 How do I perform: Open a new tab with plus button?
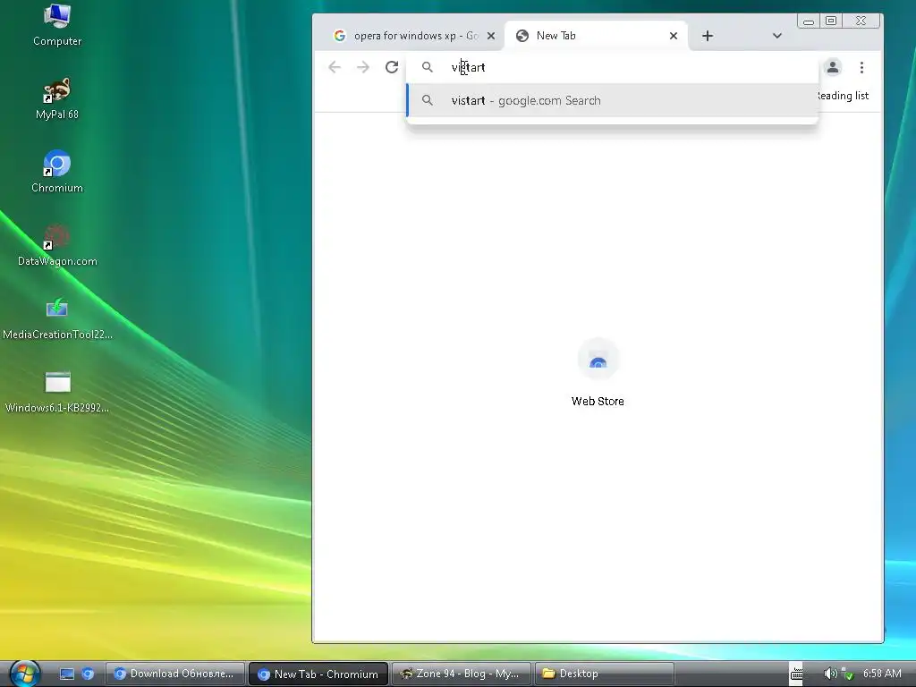click(708, 36)
